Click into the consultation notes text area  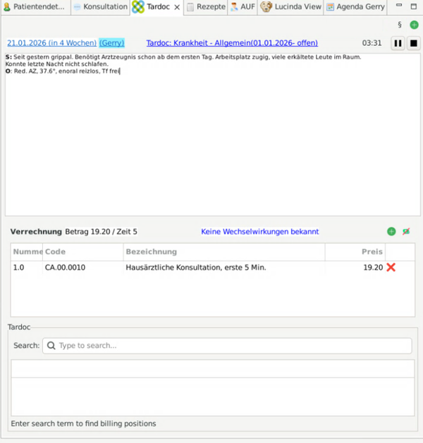click(213, 135)
